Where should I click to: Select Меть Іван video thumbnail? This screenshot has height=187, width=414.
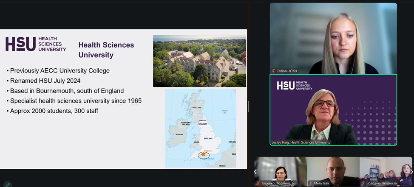(333, 172)
